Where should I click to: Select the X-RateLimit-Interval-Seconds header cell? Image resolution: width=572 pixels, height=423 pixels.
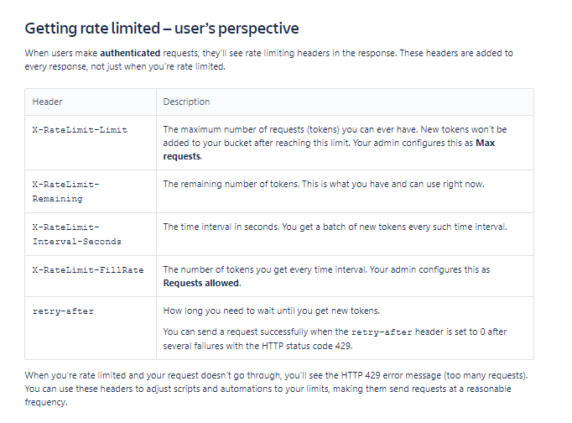[x=76, y=234]
